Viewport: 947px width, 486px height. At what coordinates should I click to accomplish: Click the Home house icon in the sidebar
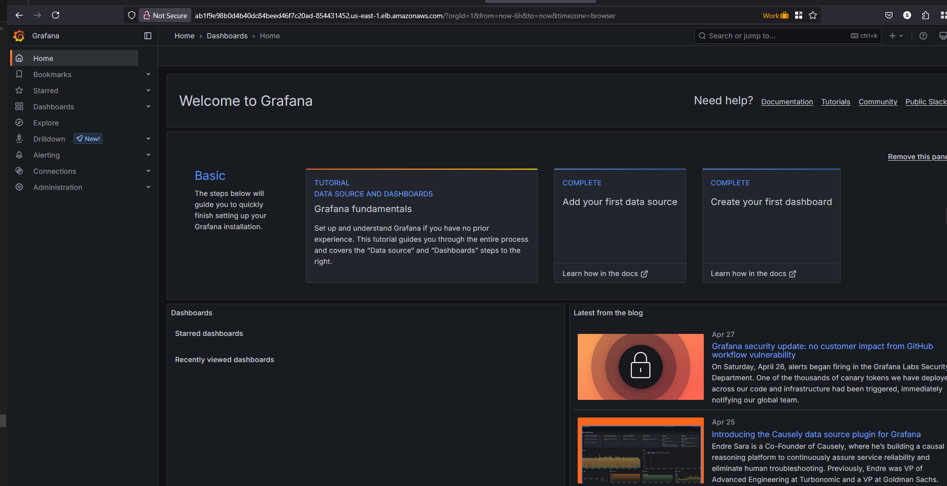pos(19,58)
